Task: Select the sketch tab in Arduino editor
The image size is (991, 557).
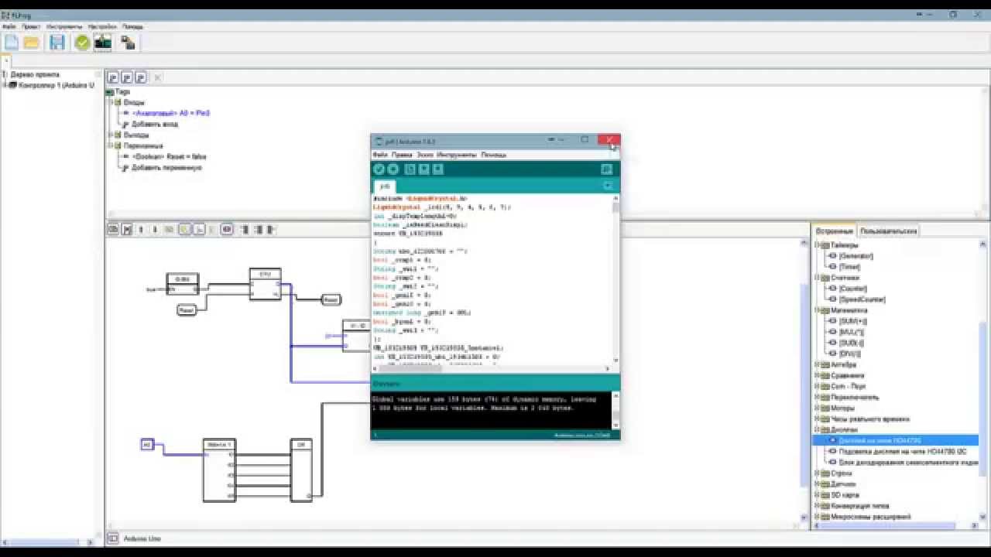Action: tap(385, 186)
